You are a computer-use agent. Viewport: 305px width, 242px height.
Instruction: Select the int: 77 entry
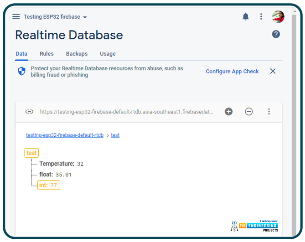49,185
